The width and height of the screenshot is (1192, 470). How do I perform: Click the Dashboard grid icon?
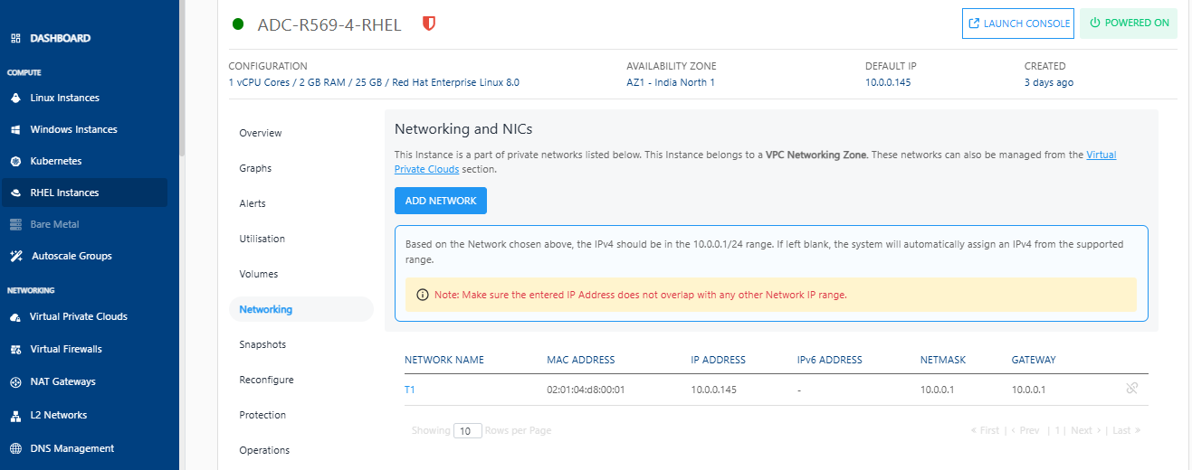pos(15,39)
